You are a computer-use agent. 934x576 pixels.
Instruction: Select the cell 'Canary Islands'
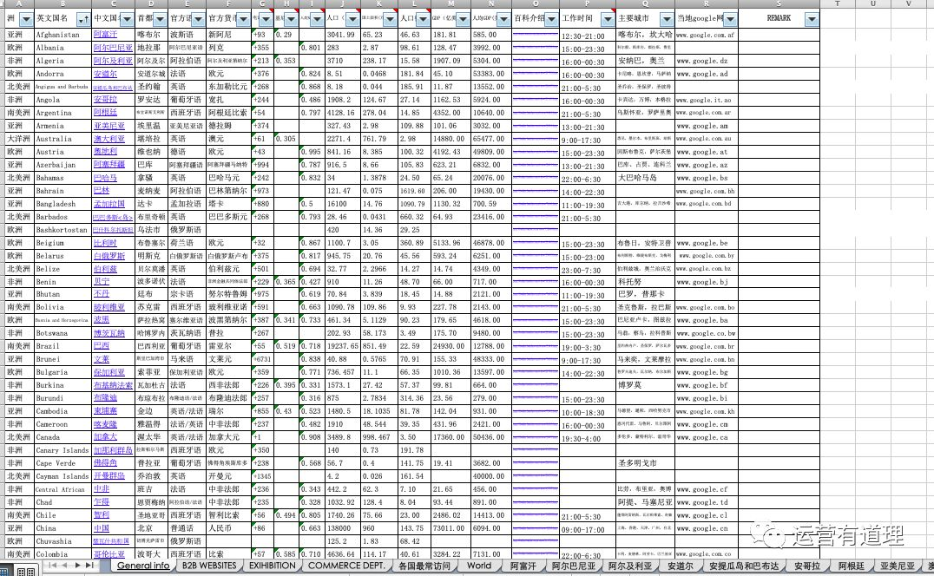62,450
